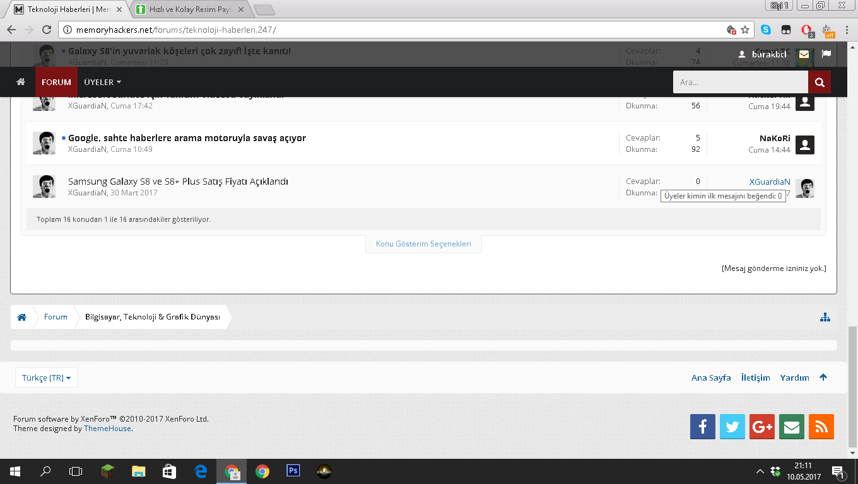Open the burakbcl user account menu

(763, 54)
